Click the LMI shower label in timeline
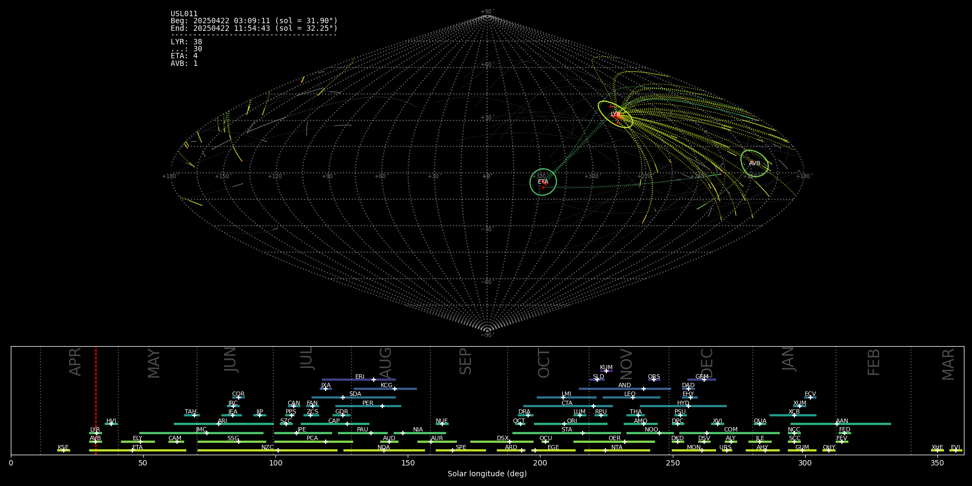The width and height of the screenshot is (972, 486). [566, 394]
